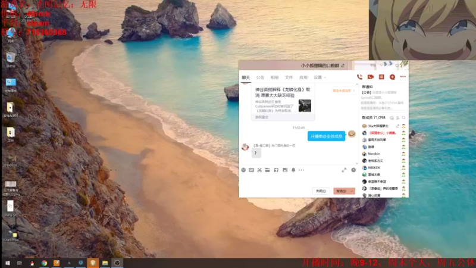
Task: Open Google Chrome from the taskbar
Action: 44,263
